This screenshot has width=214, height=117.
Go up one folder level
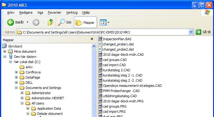[x=50, y=22]
